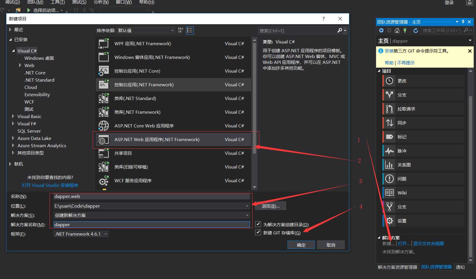Click the template list scrollbar thumb

254,98
